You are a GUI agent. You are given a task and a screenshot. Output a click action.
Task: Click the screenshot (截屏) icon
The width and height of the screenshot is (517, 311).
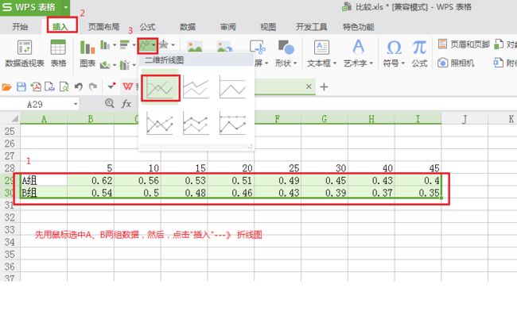click(258, 48)
